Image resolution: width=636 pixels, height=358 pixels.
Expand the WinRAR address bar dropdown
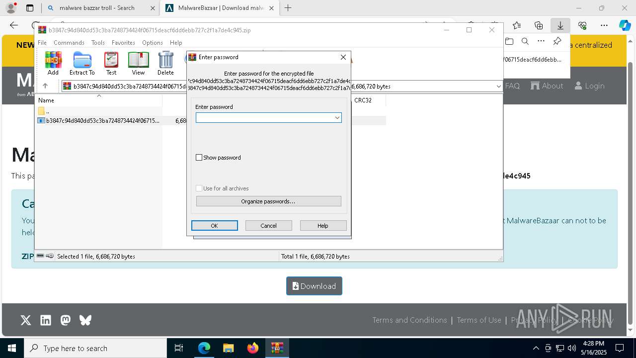498,86
